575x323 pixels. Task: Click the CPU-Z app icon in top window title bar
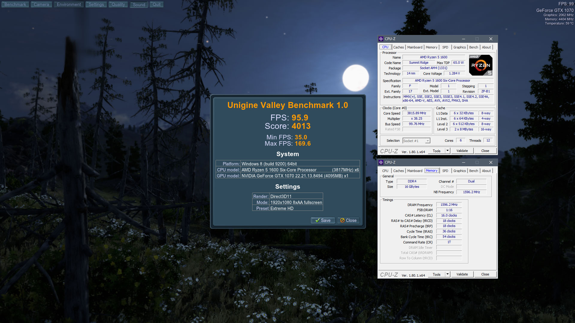[381, 39]
